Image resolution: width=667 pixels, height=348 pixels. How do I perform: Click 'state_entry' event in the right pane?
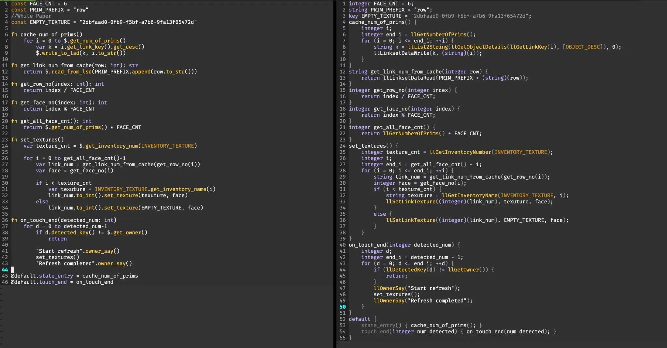(x=378, y=325)
